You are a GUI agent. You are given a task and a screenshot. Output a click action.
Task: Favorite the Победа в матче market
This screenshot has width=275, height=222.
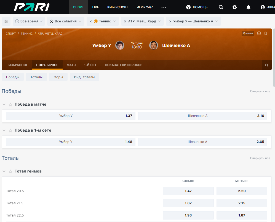coord(10,105)
